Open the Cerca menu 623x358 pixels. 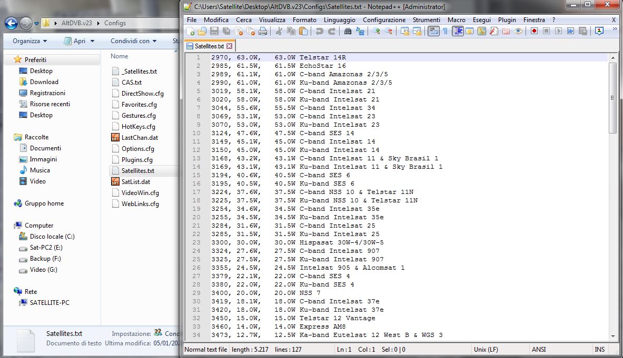tap(243, 20)
